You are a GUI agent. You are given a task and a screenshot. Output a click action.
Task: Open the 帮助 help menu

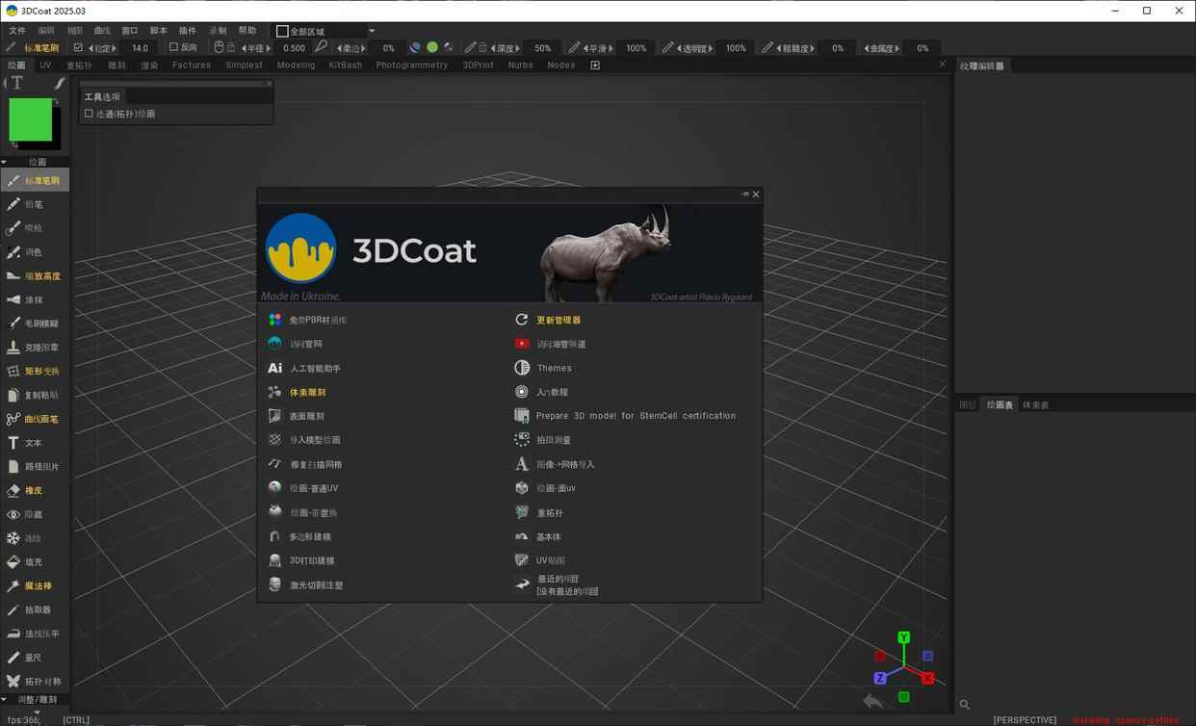(x=247, y=31)
